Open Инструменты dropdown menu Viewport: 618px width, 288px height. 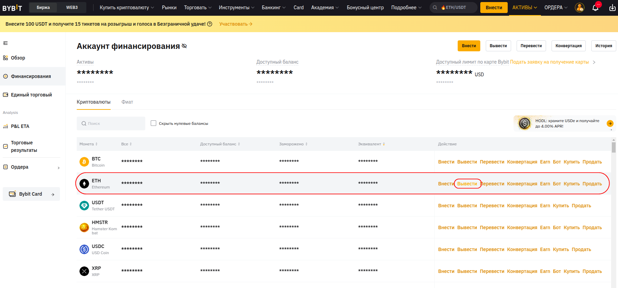coord(236,8)
